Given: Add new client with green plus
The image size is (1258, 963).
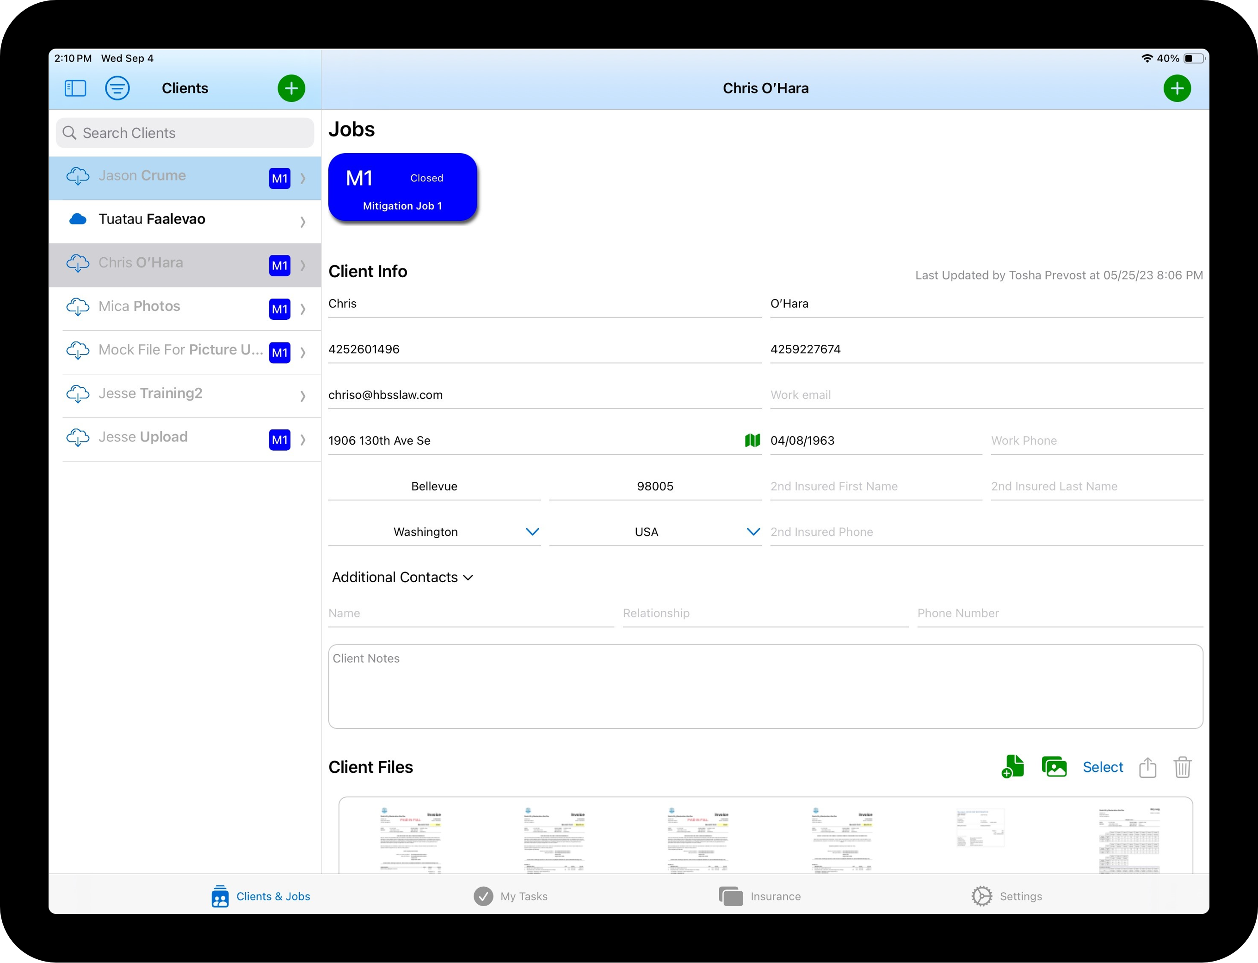Looking at the screenshot, I should [291, 88].
